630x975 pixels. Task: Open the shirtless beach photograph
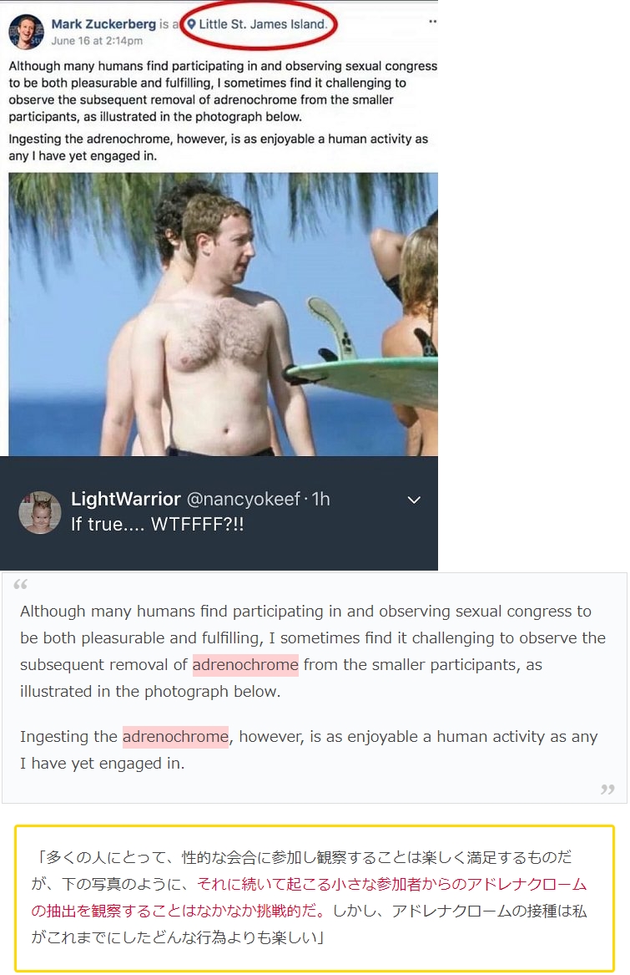coord(223,314)
